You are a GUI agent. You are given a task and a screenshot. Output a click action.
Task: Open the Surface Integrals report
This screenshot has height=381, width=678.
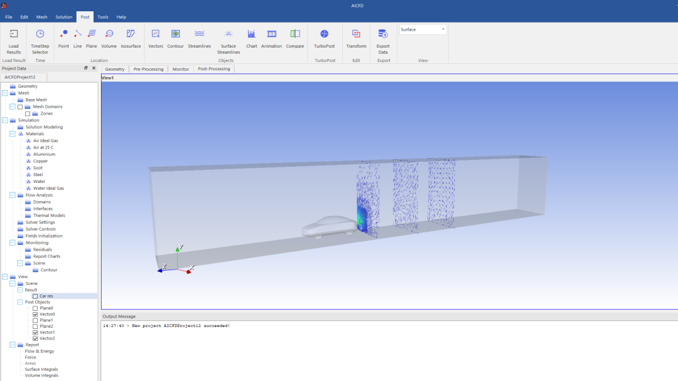click(x=41, y=369)
